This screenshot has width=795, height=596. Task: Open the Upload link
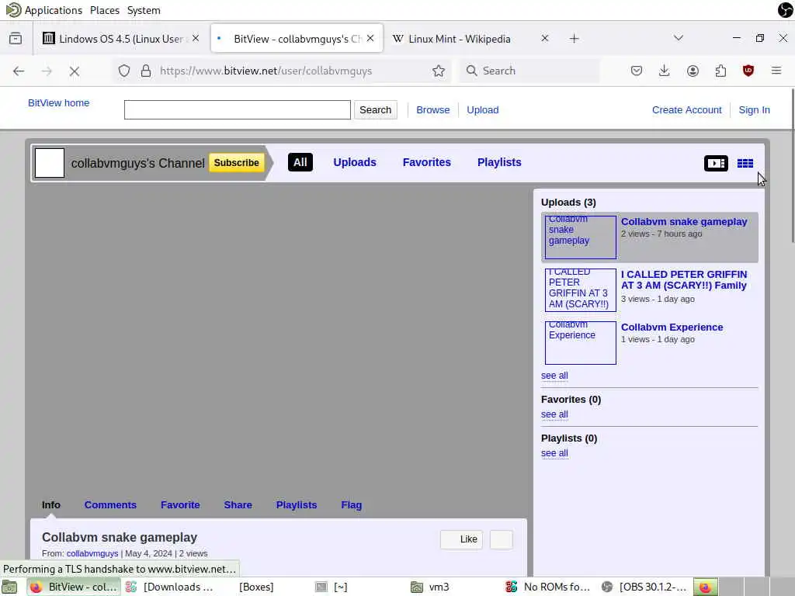483,110
